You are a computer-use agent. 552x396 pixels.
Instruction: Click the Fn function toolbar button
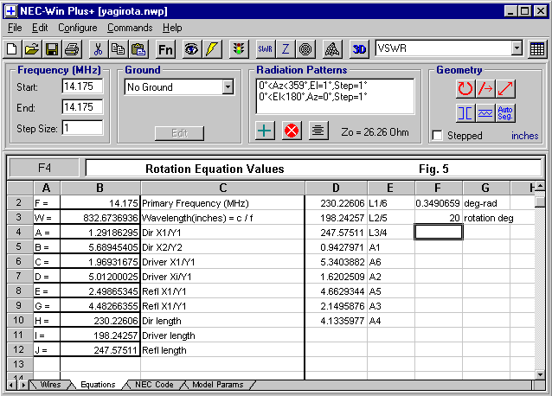click(166, 49)
